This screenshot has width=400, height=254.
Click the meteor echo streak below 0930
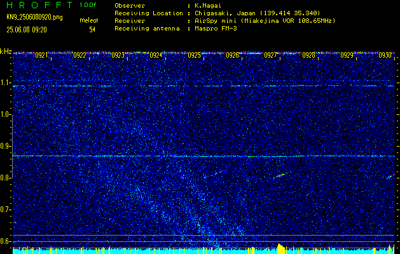click(390, 177)
